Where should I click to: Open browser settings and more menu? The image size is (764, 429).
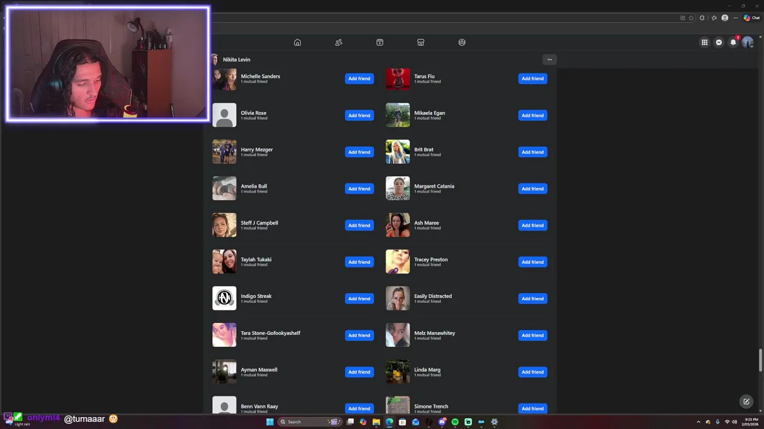(735, 18)
